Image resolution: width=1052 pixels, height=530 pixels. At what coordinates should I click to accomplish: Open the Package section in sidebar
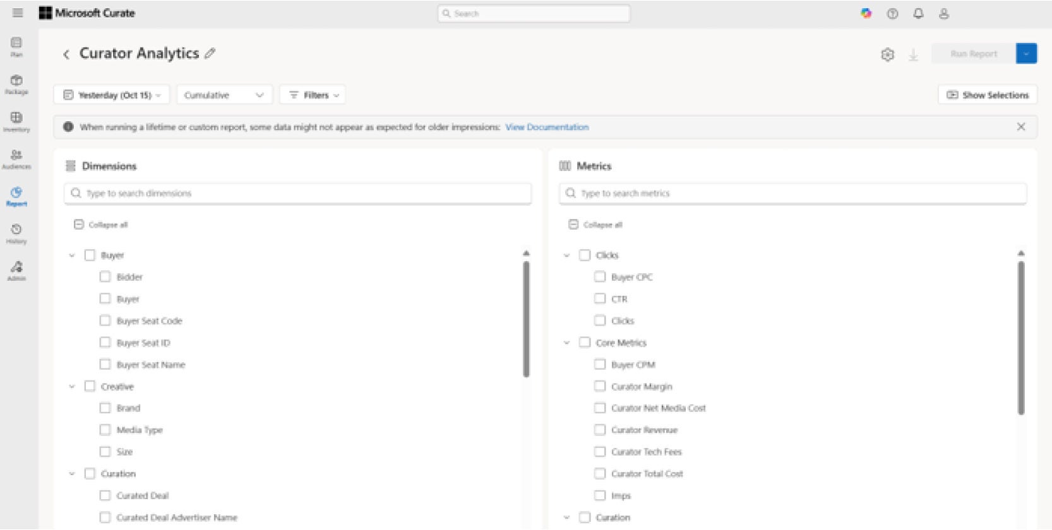(16, 85)
